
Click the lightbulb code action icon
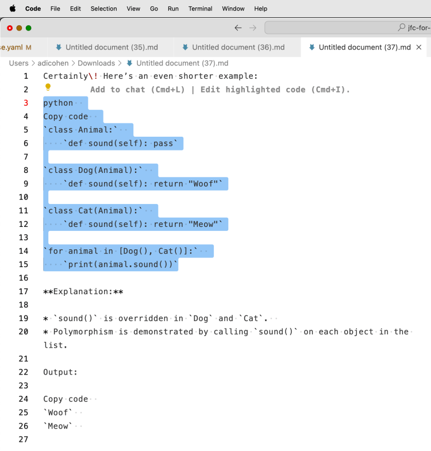[48, 87]
